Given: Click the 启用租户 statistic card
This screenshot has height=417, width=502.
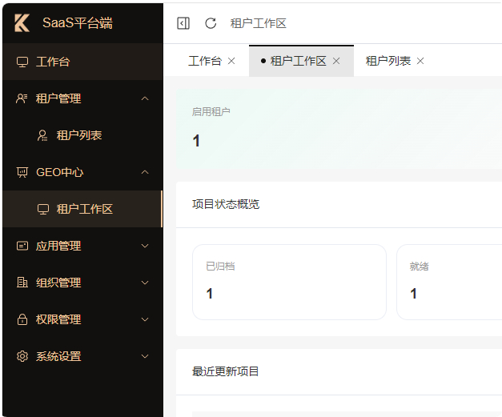Looking at the screenshot, I should pos(339,129).
